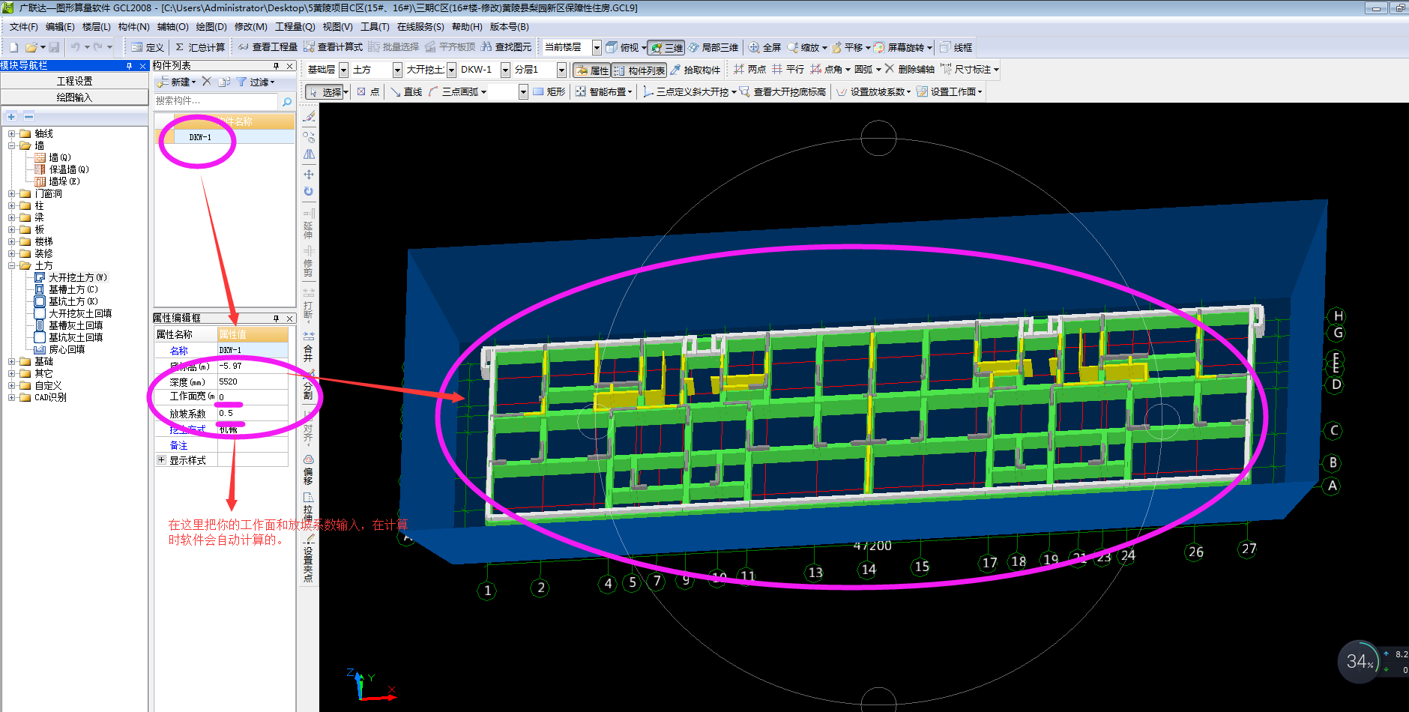Click the 定义 (Define) toolbar button
This screenshot has height=712, width=1409.
(x=148, y=47)
